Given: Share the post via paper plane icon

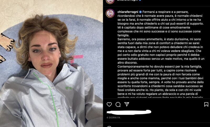Looking at the screenshot, I should [127, 104].
